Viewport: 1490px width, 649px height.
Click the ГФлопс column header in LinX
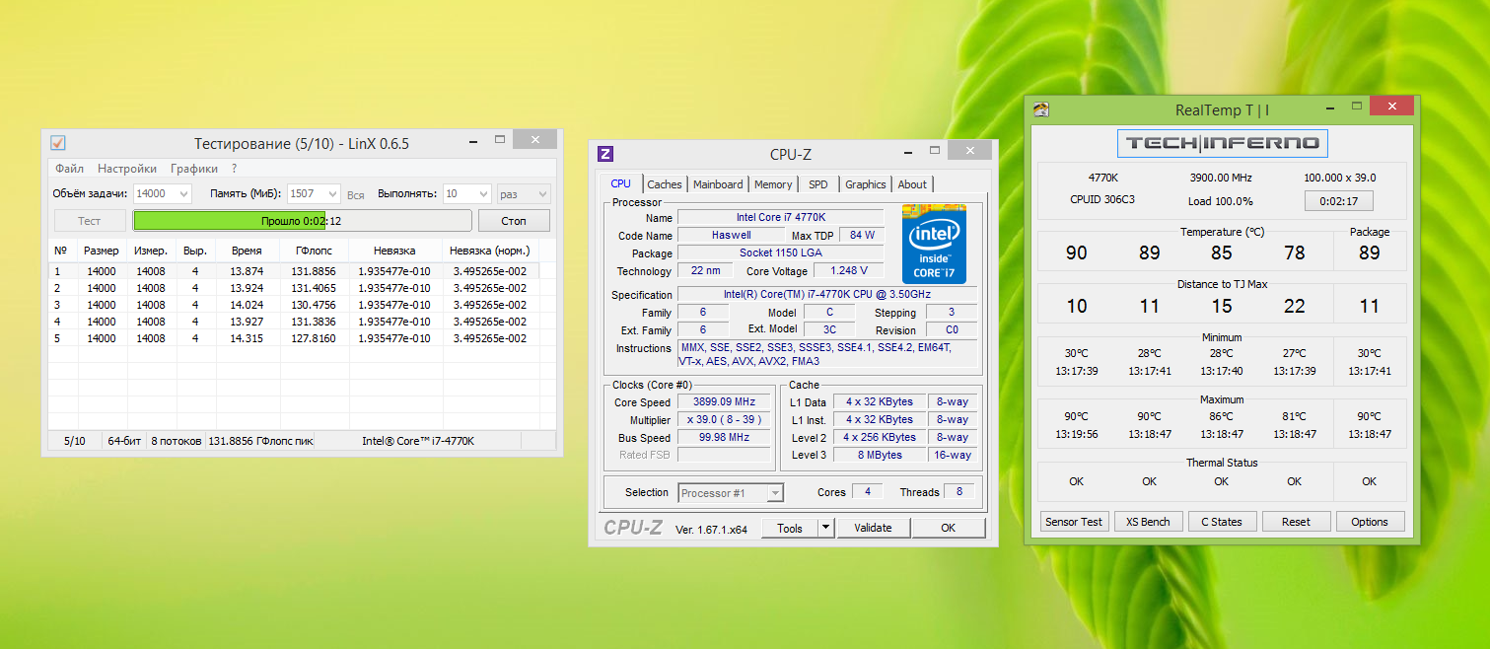coord(315,251)
